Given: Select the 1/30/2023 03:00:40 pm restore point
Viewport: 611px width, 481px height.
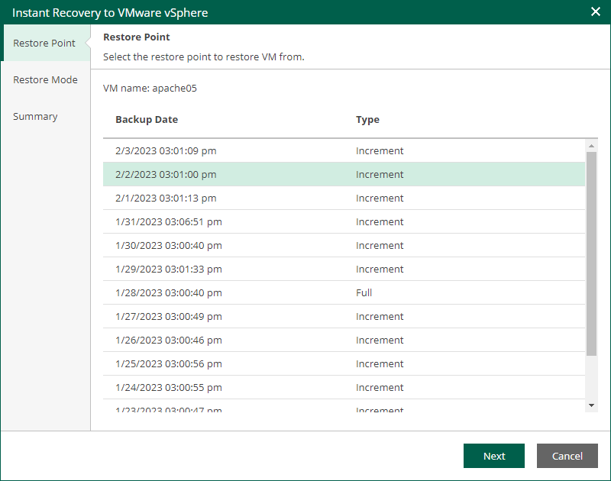Looking at the screenshot, I should point(169,246).
